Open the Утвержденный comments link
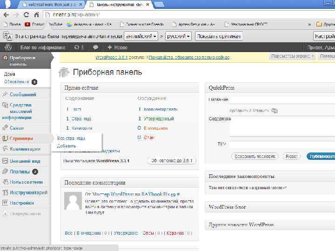 click(159, 119)
